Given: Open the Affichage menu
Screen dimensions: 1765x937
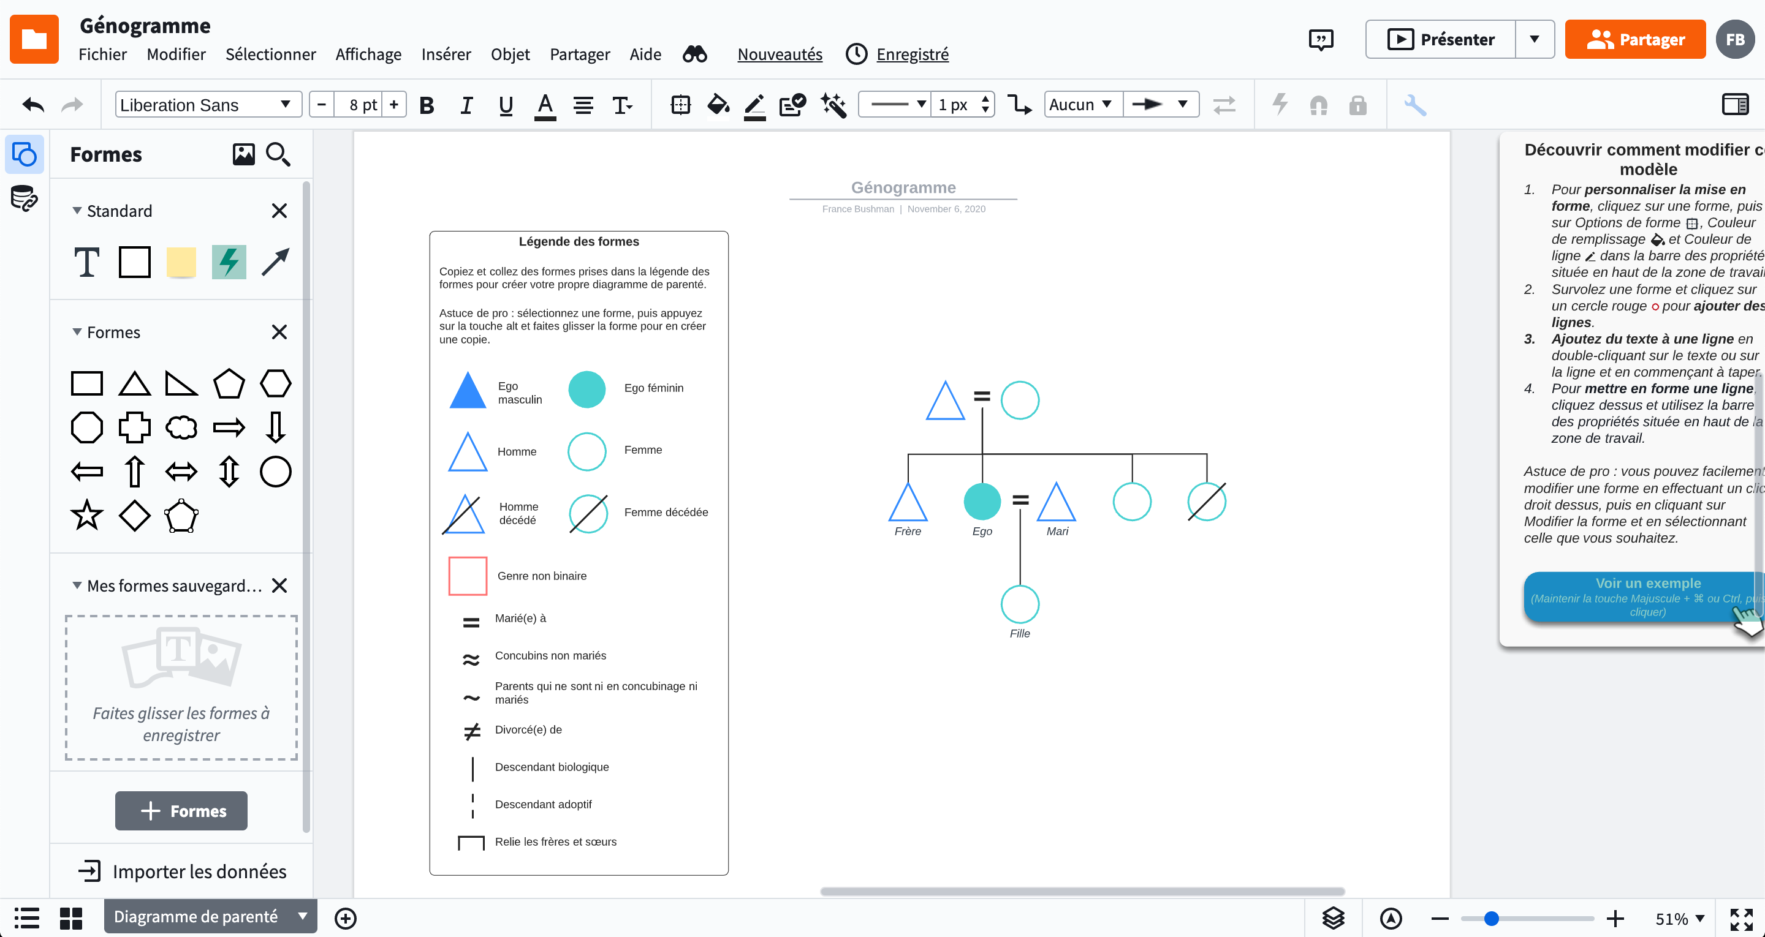Looking at the screenshot, I should (x=368, y=54).
